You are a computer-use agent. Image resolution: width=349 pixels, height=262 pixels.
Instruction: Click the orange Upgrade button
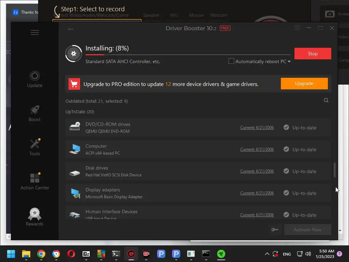304,84
